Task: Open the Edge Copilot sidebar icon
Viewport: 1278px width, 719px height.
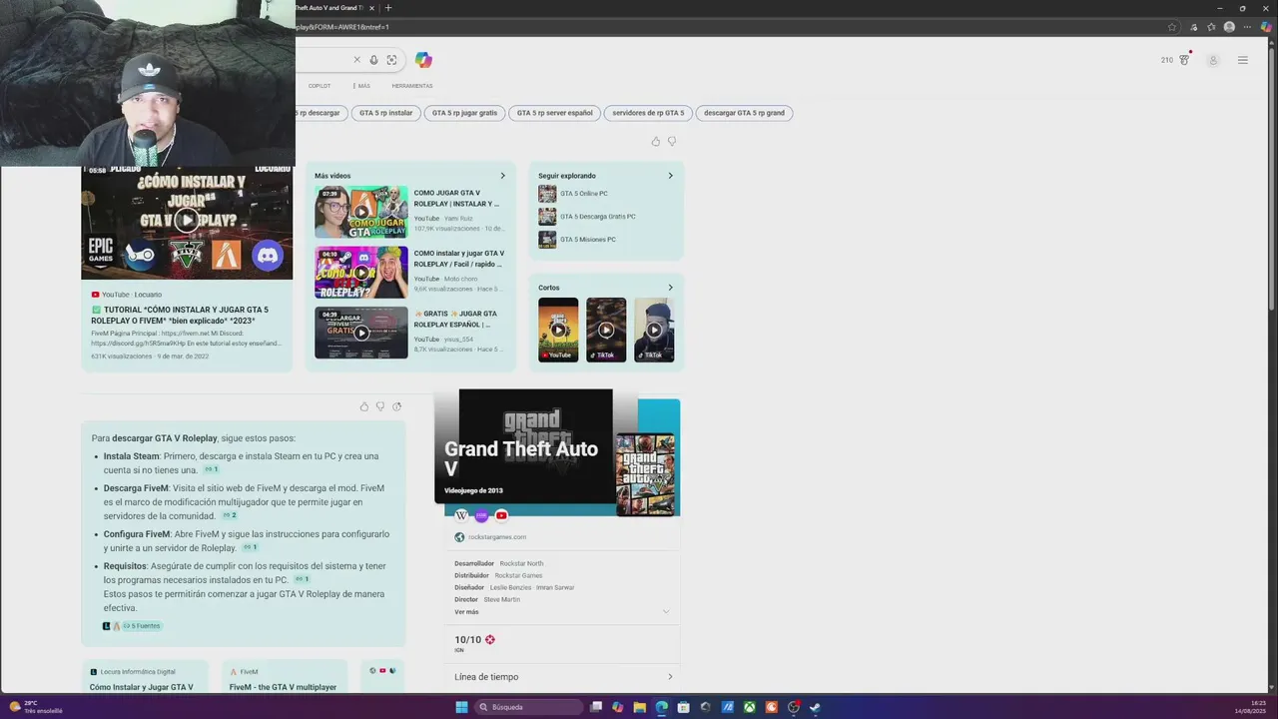Action: [1266, 27]
